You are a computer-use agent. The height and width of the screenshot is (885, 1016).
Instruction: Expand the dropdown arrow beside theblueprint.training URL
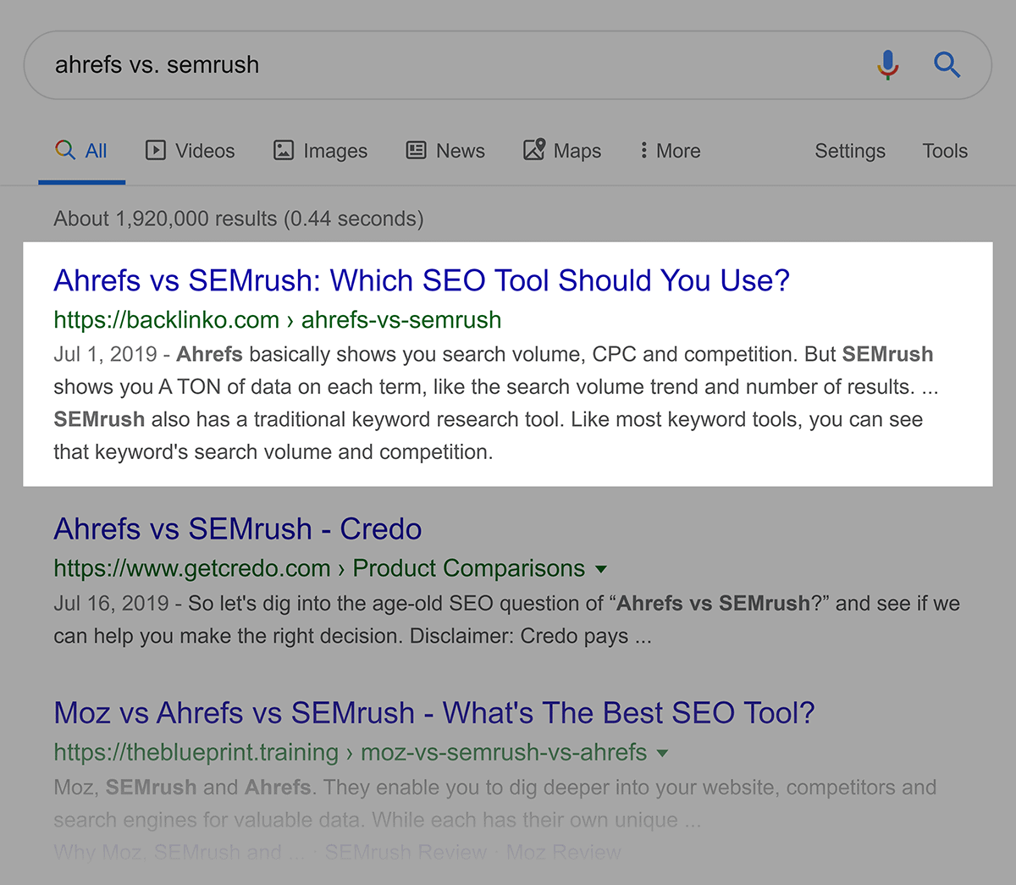pos(662,753)
